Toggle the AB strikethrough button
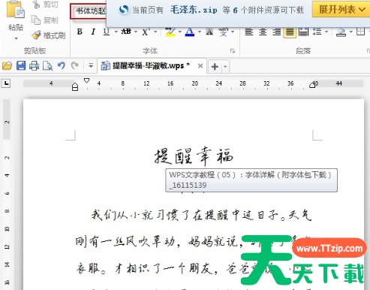This screenshot has width=370, height=290. (x=126, y=32)
